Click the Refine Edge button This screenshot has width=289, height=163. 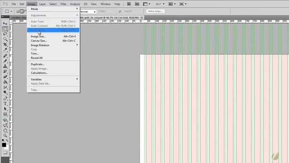point(155,11)
